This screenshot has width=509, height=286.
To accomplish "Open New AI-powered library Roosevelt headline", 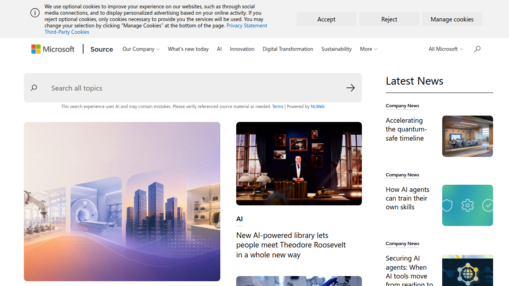I will coord(291,245).
